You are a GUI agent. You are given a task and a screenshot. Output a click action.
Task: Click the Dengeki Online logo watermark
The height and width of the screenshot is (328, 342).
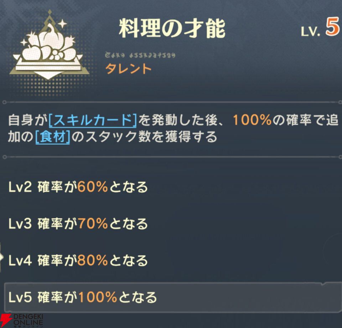[22, 321]
